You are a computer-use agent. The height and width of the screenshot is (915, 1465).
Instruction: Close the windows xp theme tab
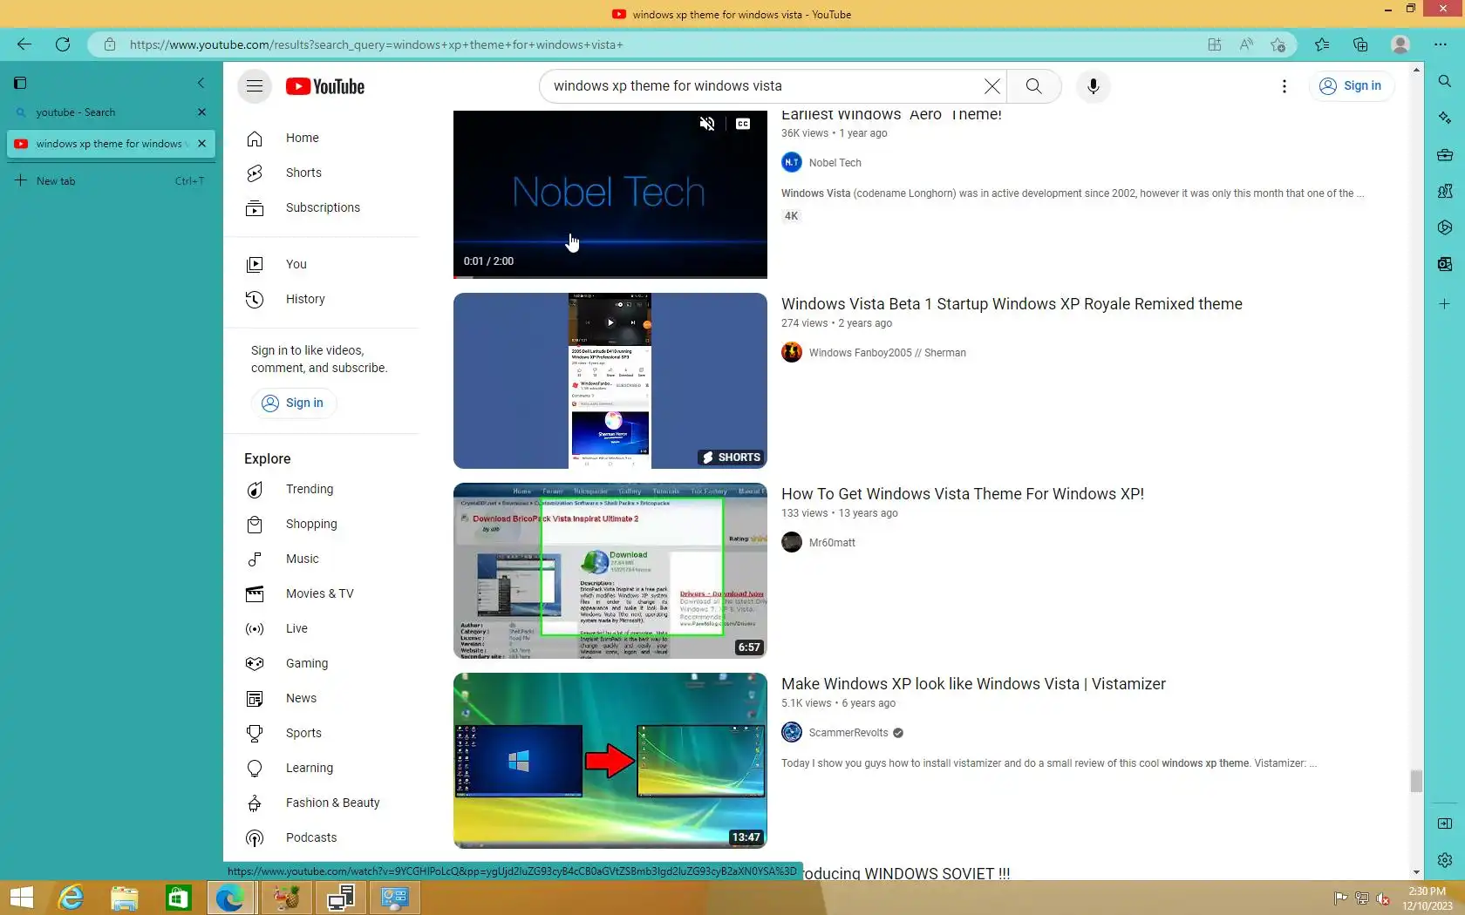point(202,144)
